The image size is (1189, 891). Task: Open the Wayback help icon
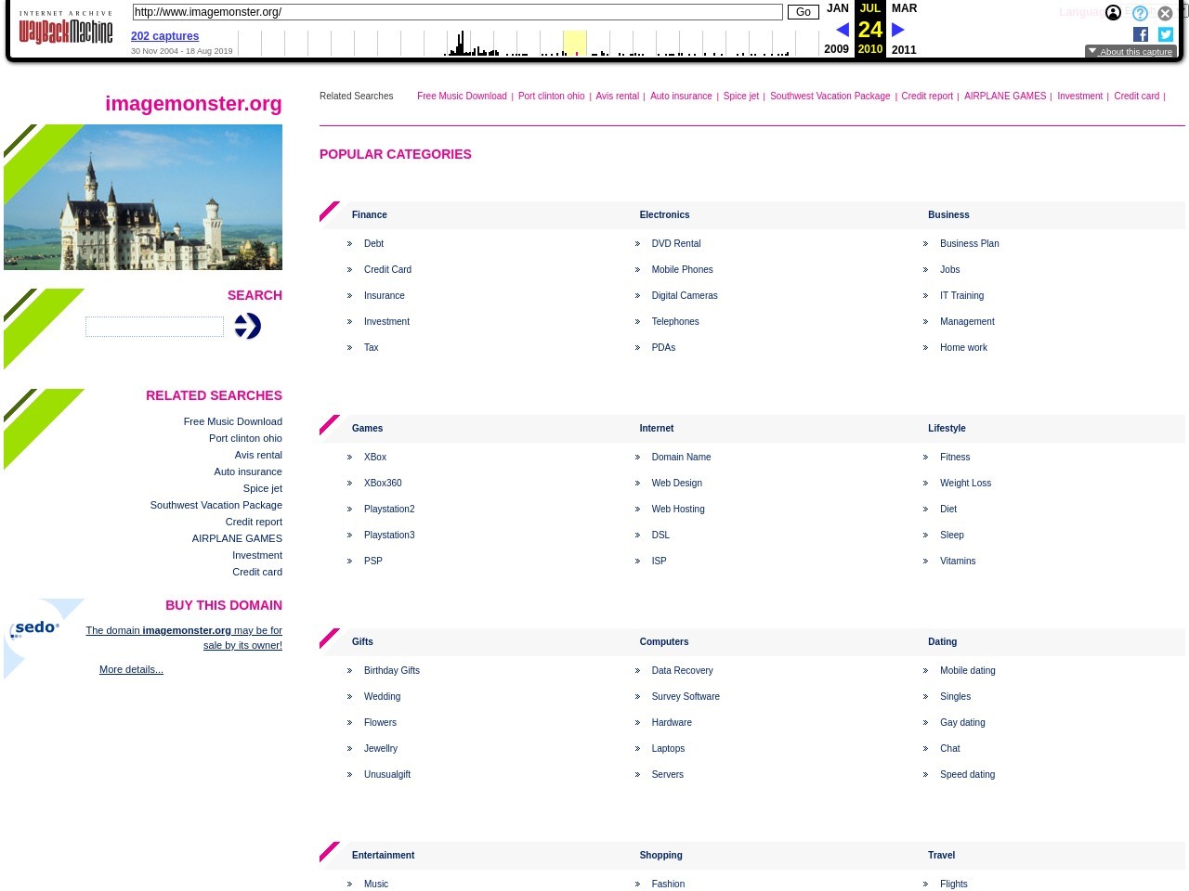(1140, 13)
